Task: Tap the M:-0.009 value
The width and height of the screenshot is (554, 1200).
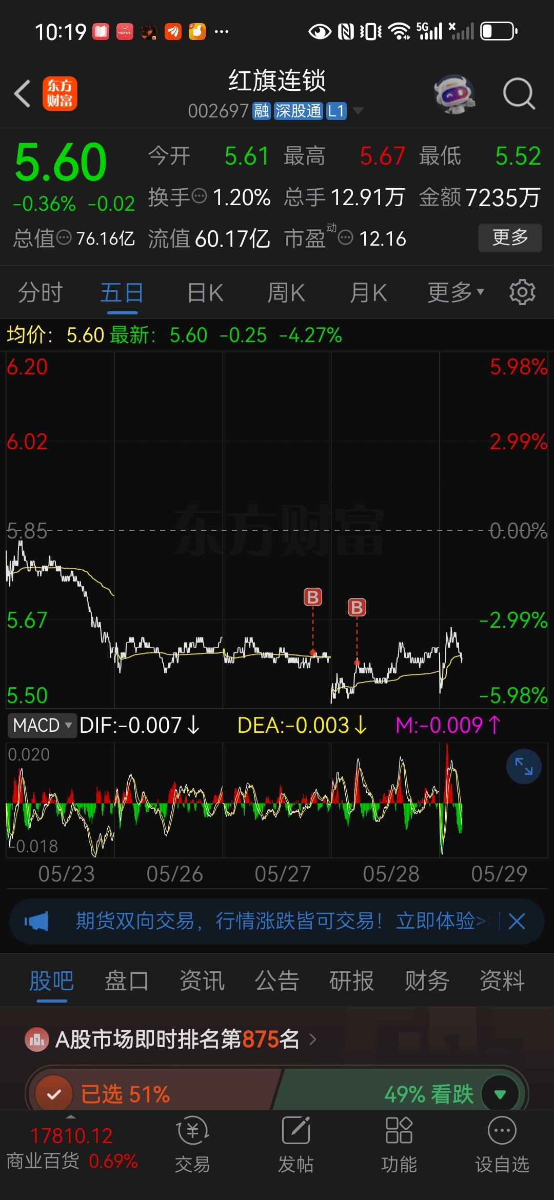Action: click(447, 725)
